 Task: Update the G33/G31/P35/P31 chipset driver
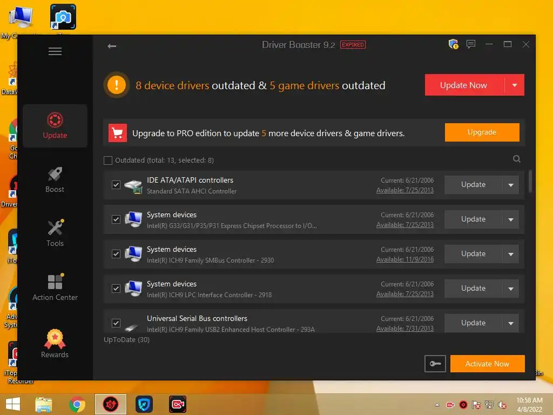(473, 219)
